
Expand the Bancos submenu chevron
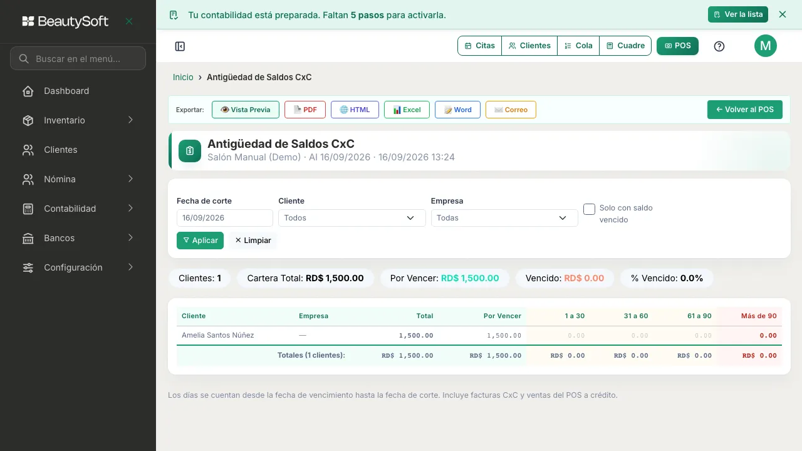click(130, 238)
